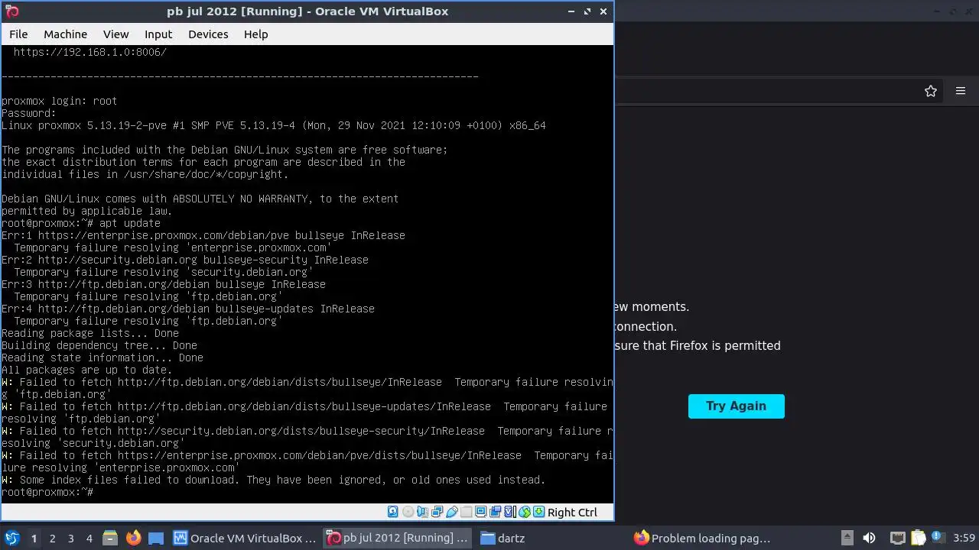Switch to workspace 2
The image size is (979, 550).
(x=52, y=538)
